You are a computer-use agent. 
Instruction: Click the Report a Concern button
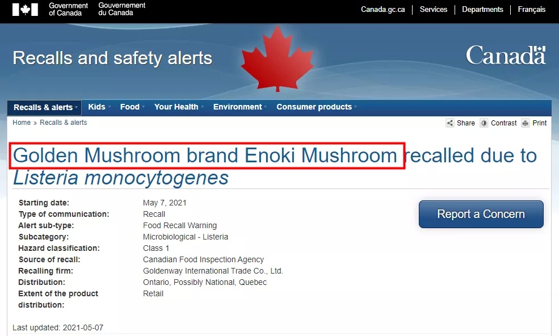pyautogui.click(x=481, y=214)
